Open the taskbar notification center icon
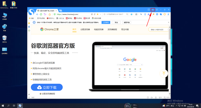Screen dimensions: 201x108 197,106
